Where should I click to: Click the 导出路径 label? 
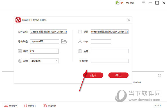pyautogui.click(x=23, y=42)
